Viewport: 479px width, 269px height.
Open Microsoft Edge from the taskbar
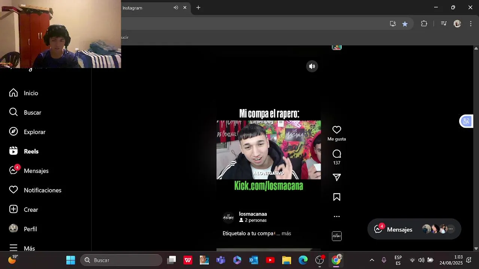pyautogui.click(x=303, y=260)
